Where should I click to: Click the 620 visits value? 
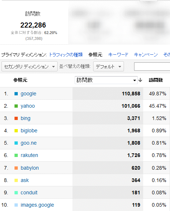pyautogui.click(x=136, y=168)
